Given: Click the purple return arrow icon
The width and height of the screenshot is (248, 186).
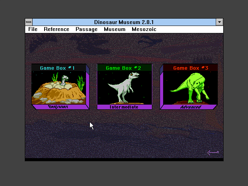Looking at the screenshot, I should [x=213, y=153].
